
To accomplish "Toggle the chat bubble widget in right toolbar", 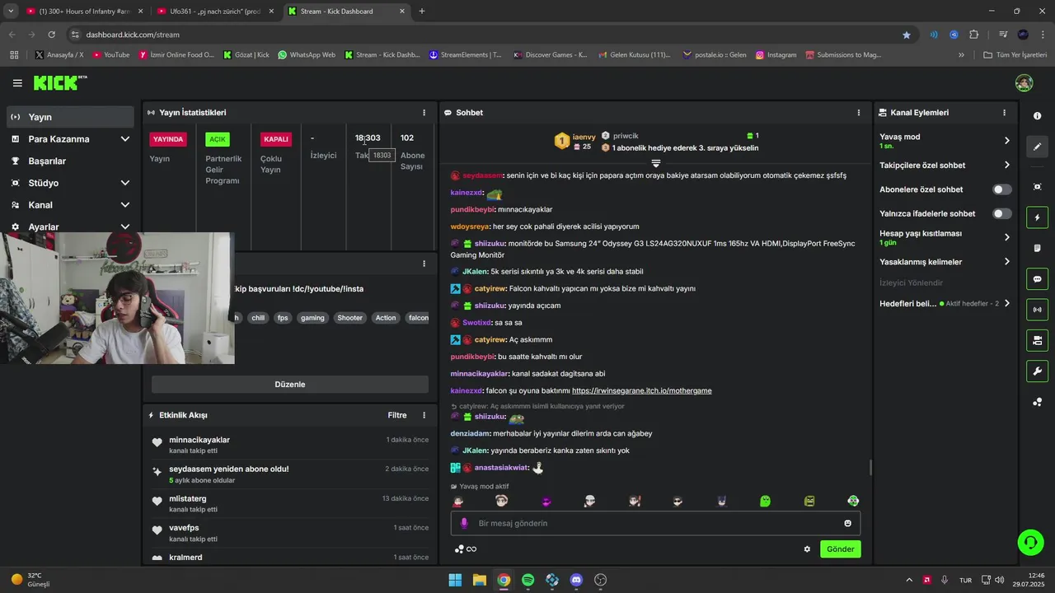I will (x=1037, y=279).
